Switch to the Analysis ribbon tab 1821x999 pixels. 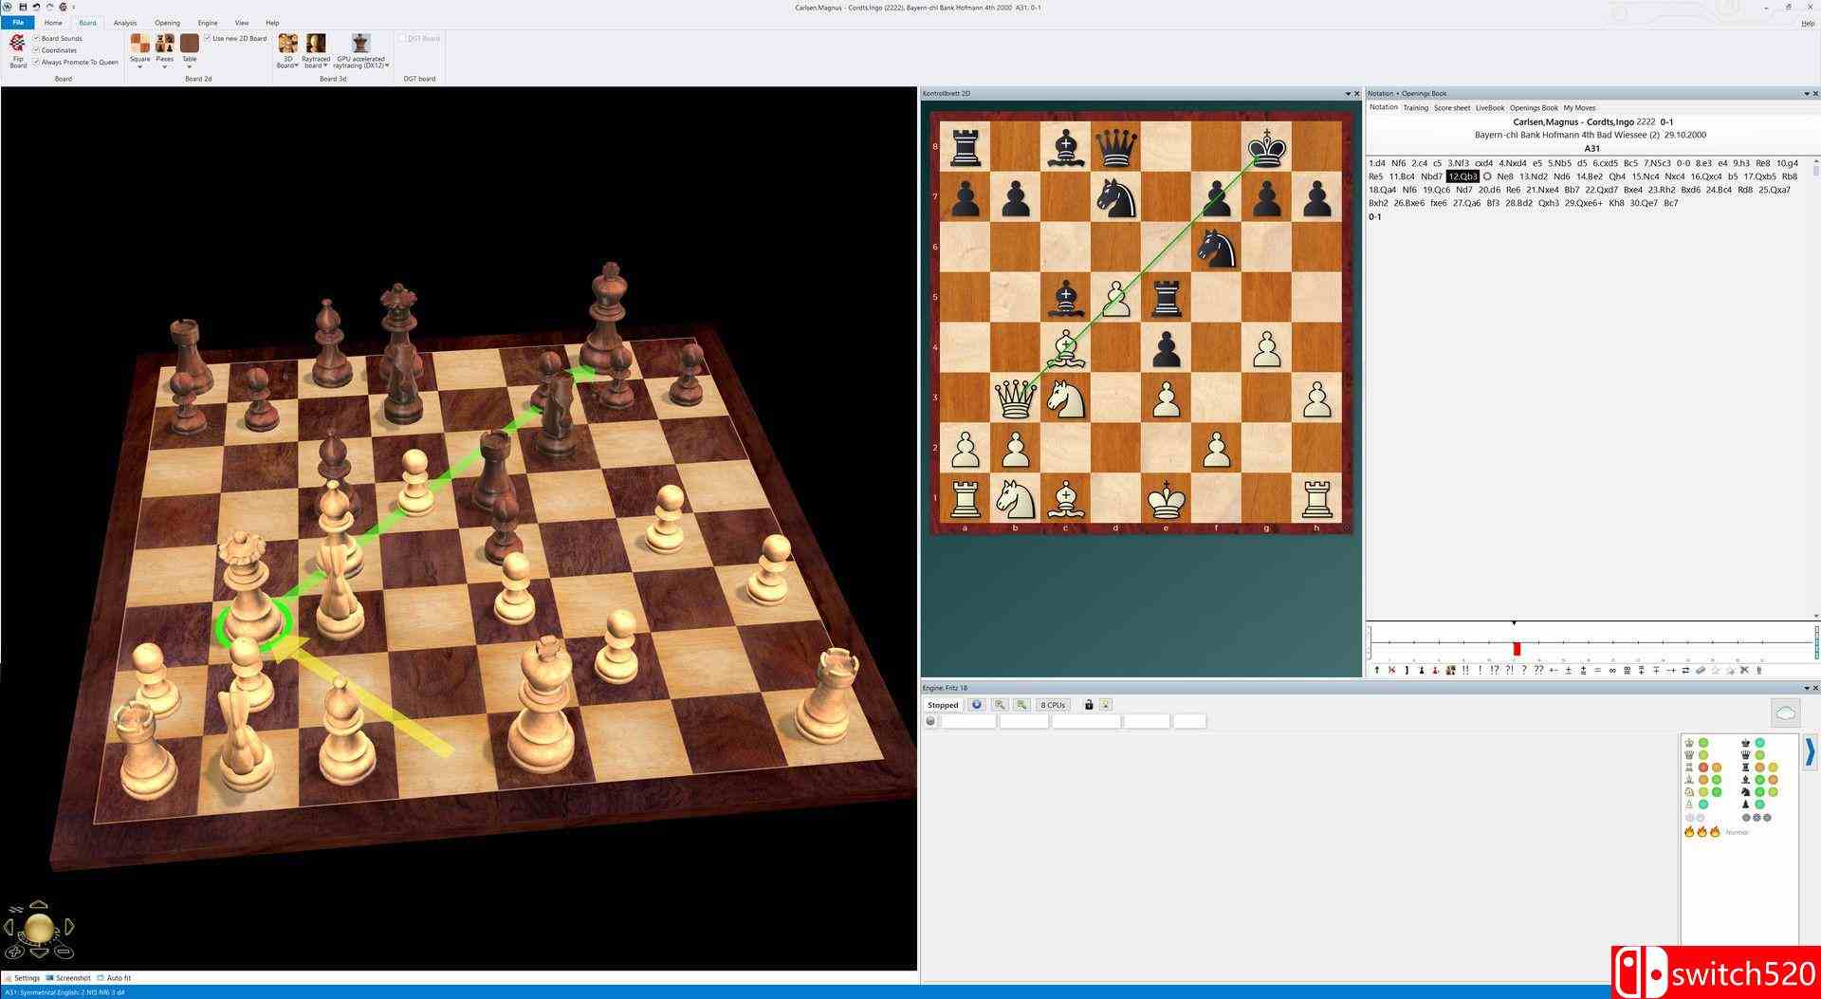click(125, 23)
